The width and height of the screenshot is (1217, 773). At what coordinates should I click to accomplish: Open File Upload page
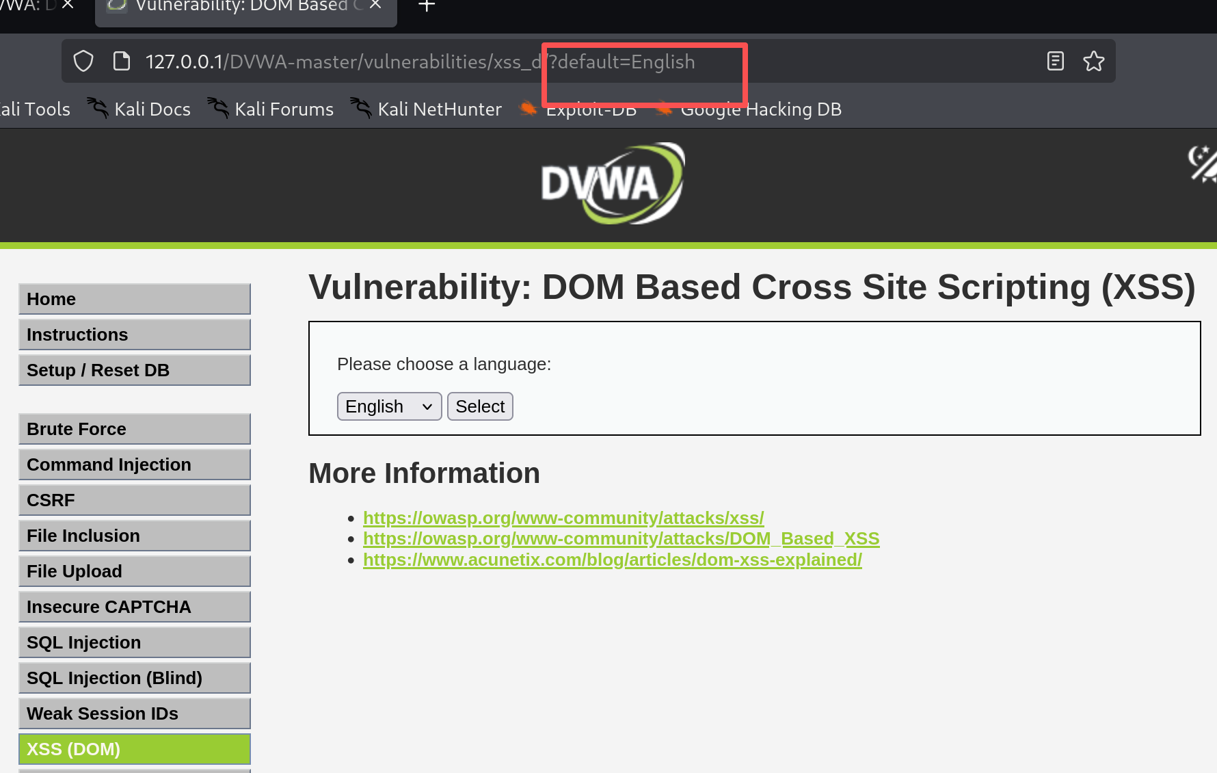135,571
